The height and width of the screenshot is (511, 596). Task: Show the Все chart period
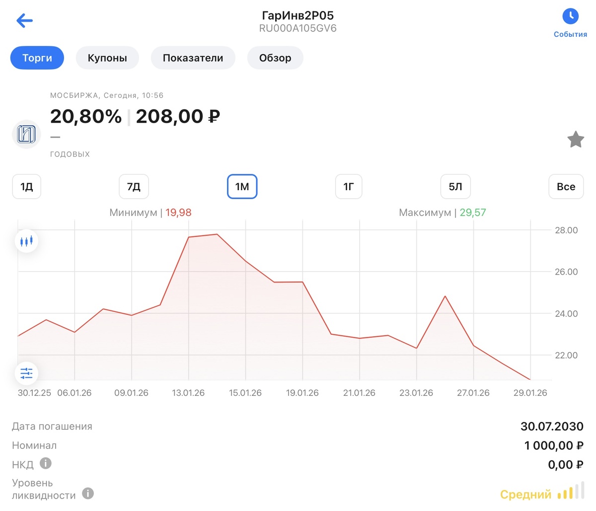pos(566,187)
